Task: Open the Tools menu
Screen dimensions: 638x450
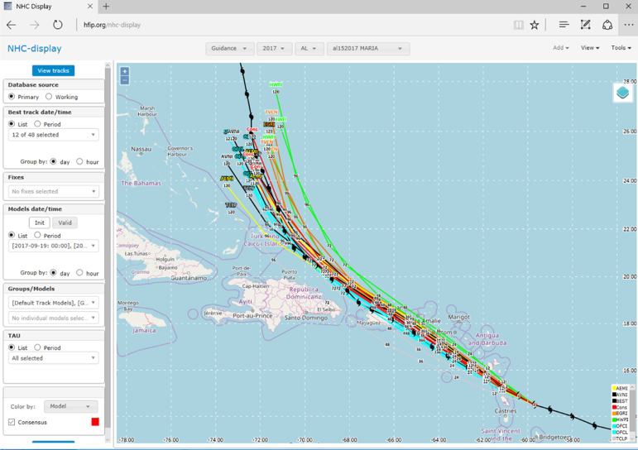Action: (x=621, y=48)
